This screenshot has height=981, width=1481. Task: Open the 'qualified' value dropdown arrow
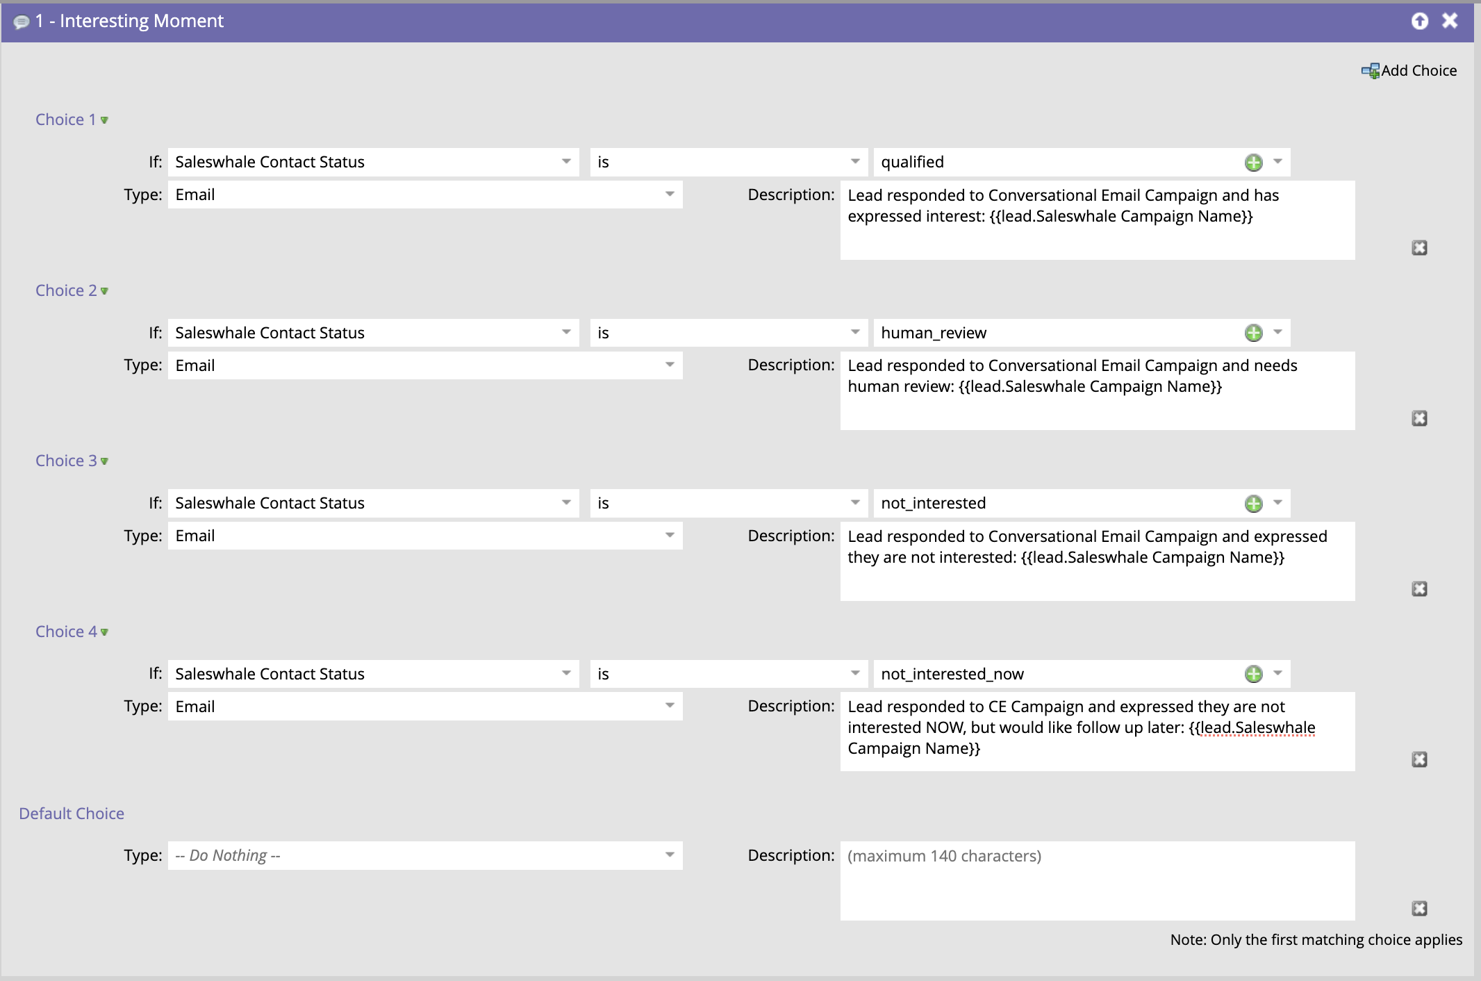coord(1277,162)
